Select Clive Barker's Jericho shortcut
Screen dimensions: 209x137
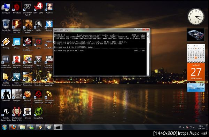[28, 26]
